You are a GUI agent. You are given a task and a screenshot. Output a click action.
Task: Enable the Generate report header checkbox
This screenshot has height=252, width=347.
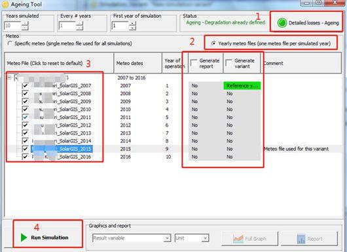[x=194, y=63]
